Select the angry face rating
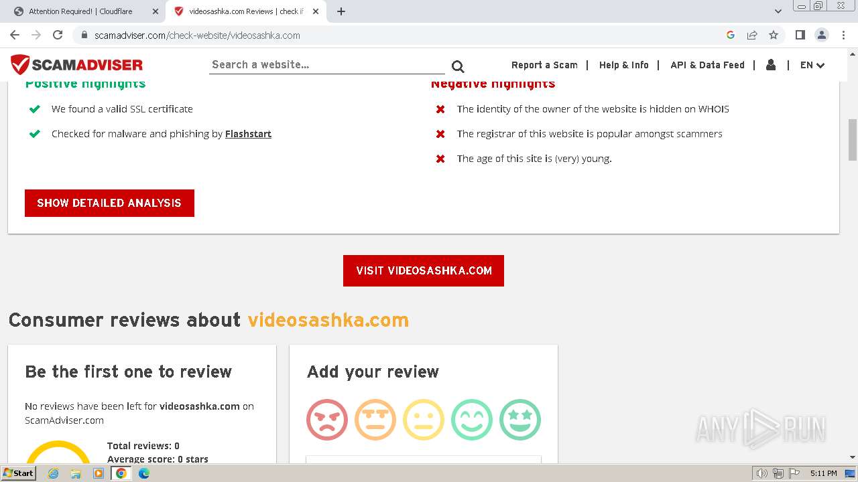Image resolution: width=858 pixels, height=482 pixels. [x=327, y=420]
